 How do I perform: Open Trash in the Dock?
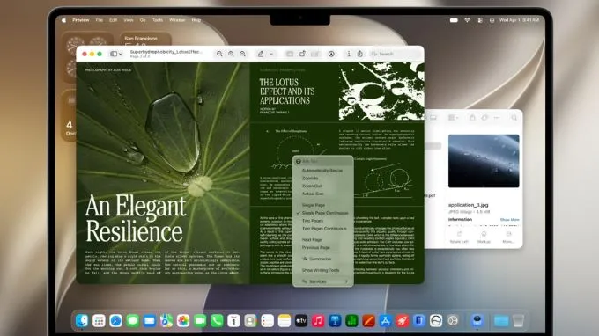pyautogui.click(x=518, y=321)
